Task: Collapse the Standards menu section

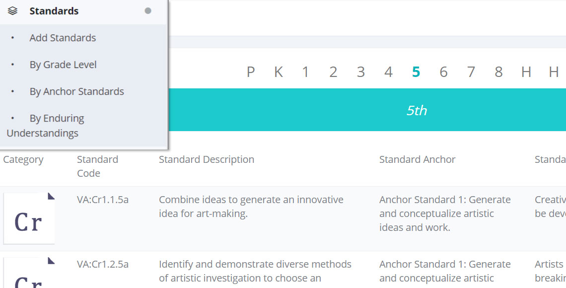Action: tap(54, 11)
